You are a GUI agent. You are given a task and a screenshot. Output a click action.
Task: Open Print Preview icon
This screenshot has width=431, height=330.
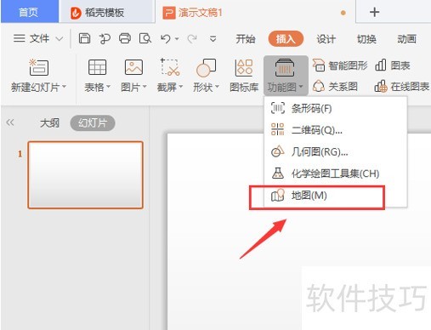click(145, 38)
